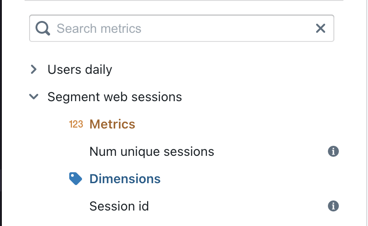Show info for Num unique sessions
Viewport: 368px width, 226px height.
tap(333, 151)
